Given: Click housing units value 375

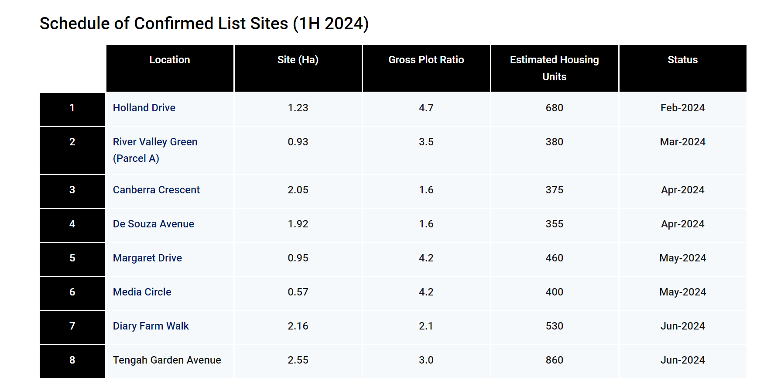Looking at the screenshot, I should pyautogui.click(x=555, y=190).
